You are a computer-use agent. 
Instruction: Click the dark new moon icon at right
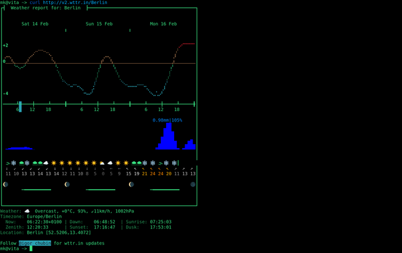[193, 185]
